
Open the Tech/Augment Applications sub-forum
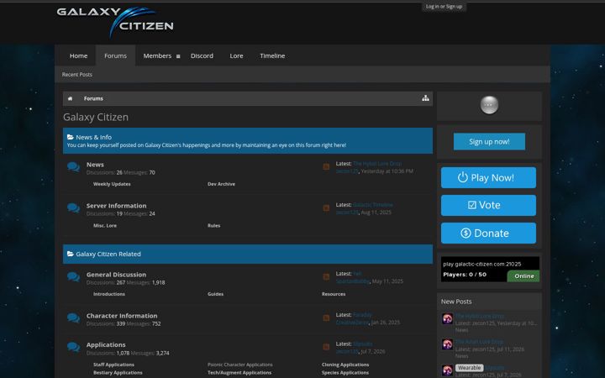(239, 373)
